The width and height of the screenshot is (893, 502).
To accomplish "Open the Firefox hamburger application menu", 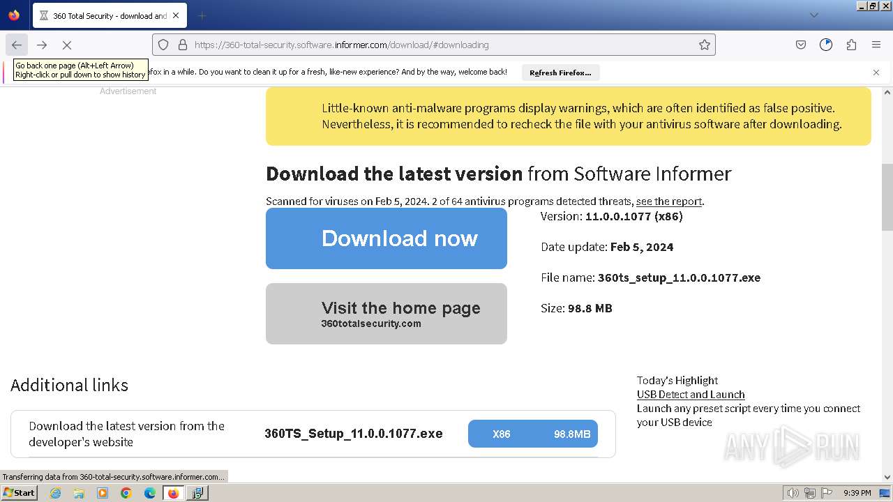I will 876,45.
